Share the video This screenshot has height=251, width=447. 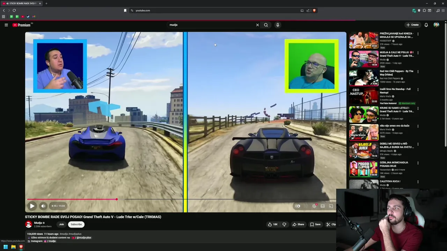pos(298,225)
